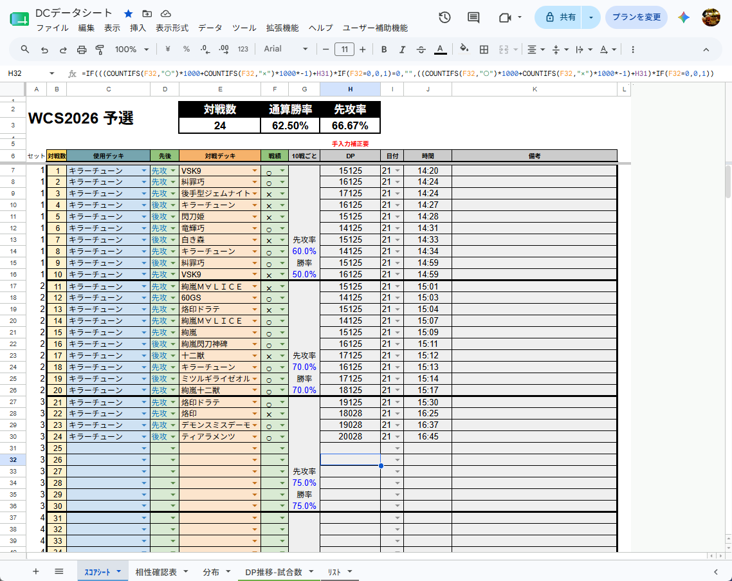Open horizontal align options

click(x=535, y=50)
